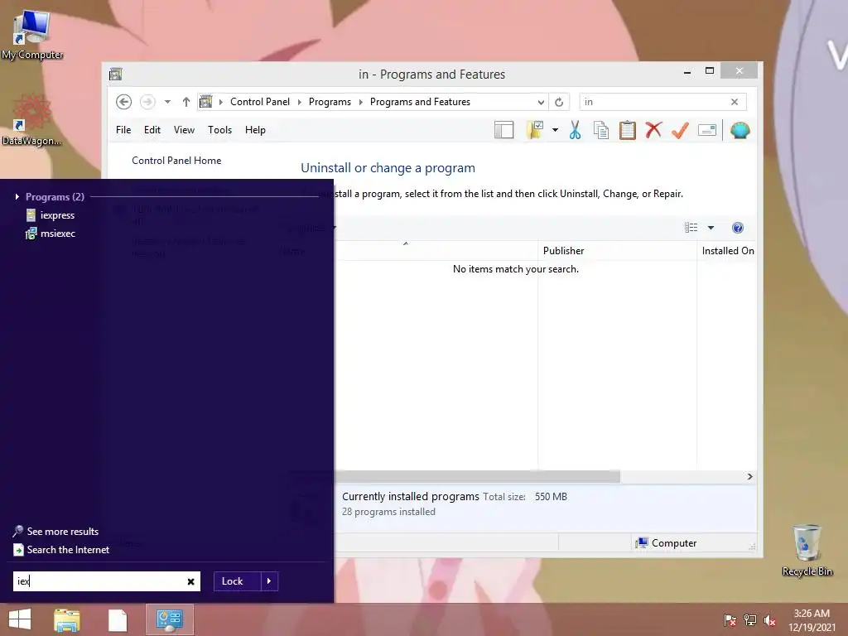Click the Paste clipboard icon
The height and width of the screenshot is (636, 848).
(628, 130)
